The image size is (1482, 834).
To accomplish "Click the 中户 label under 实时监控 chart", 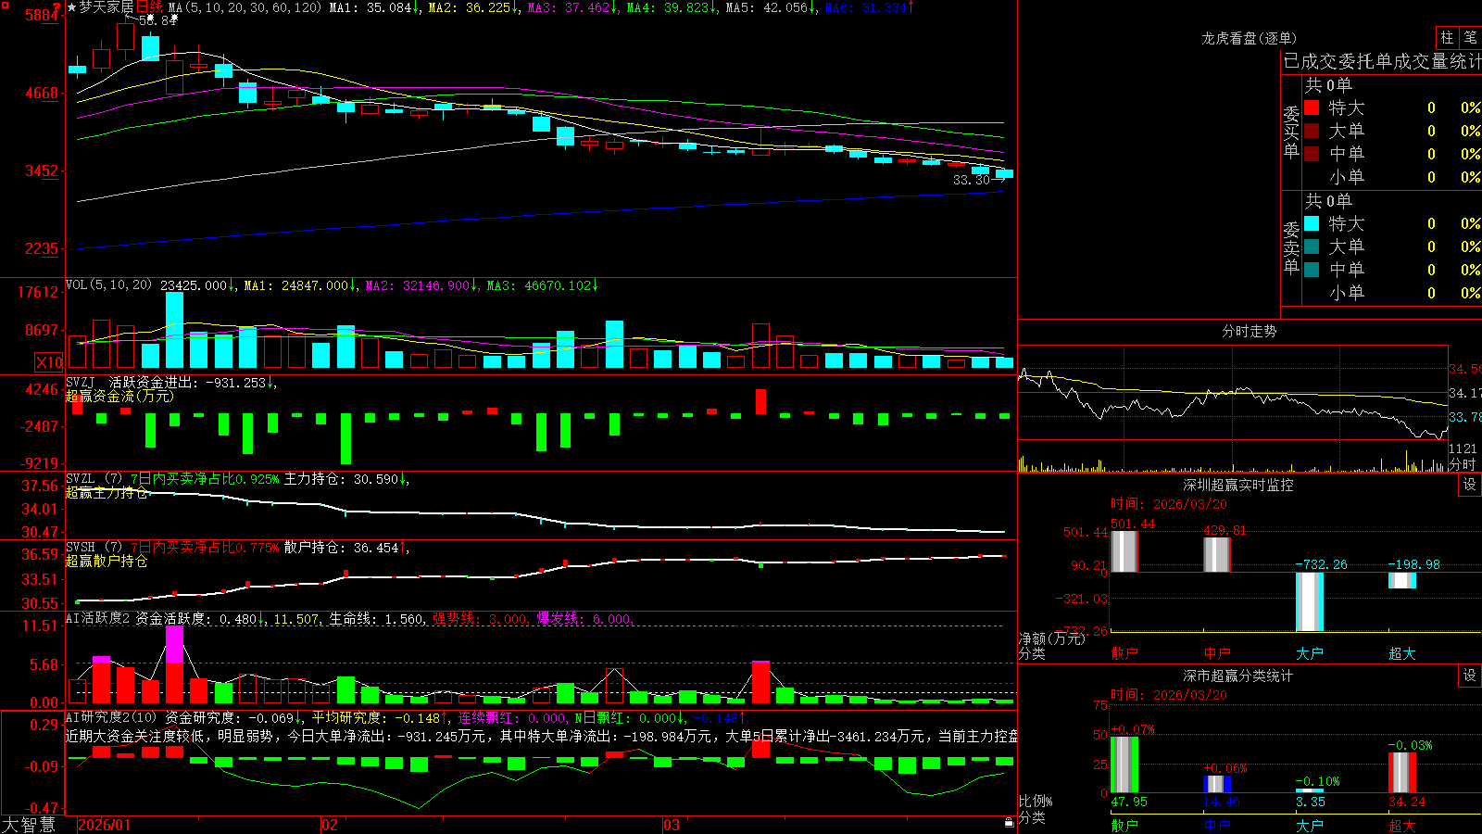I will click(x=1217, y=653).
